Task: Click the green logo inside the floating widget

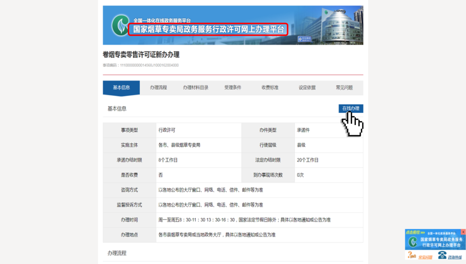Action: click(412, 242)
